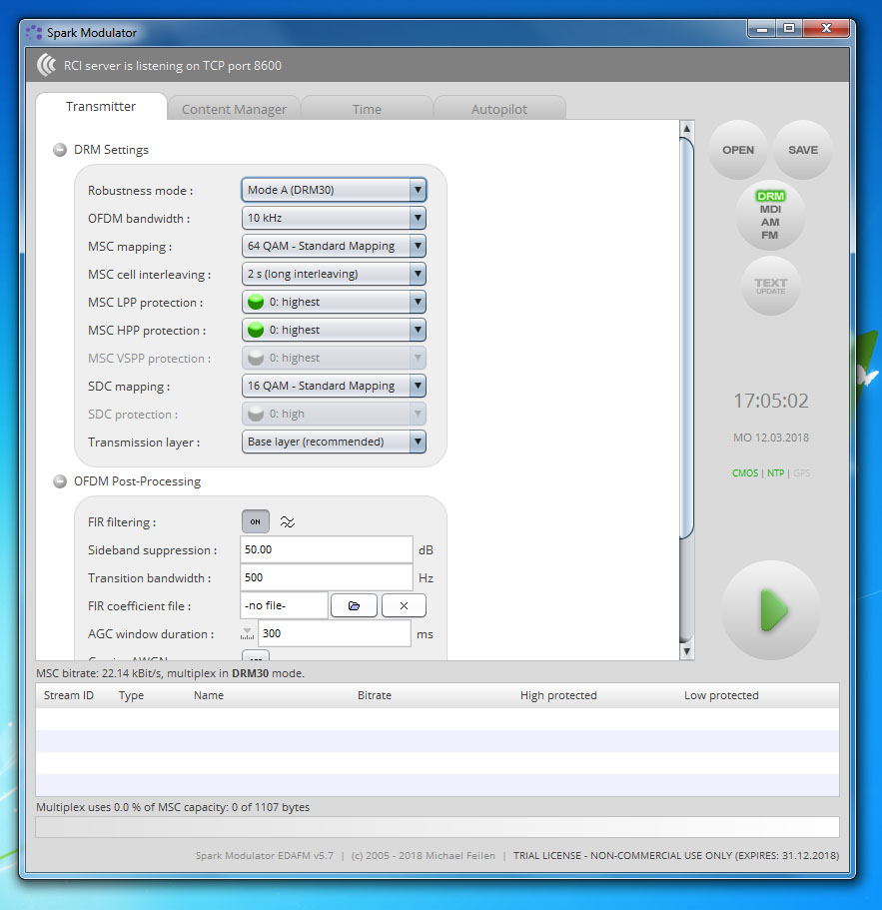Image resolution: width=882 pixels, height=910 pixels.
Task: Click the RCI server signal icon
Action: [x=46, y=66]
